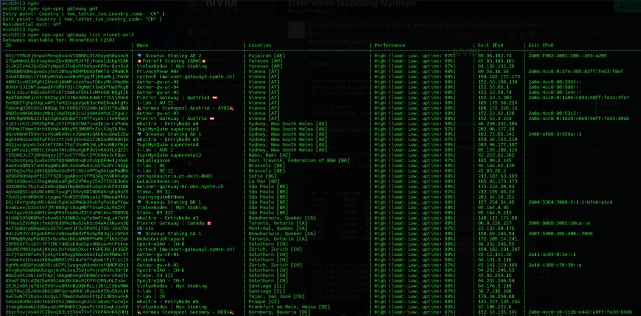Click 'Nürnberg, Bavaria [DE]' location

click(x=280, y=312)
